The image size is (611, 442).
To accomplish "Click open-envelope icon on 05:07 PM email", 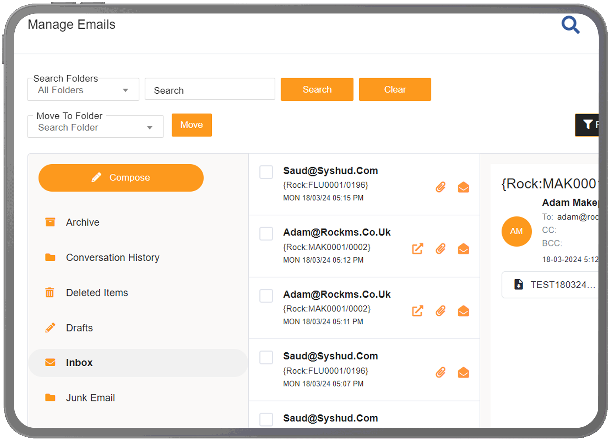I will coord(464,373).
